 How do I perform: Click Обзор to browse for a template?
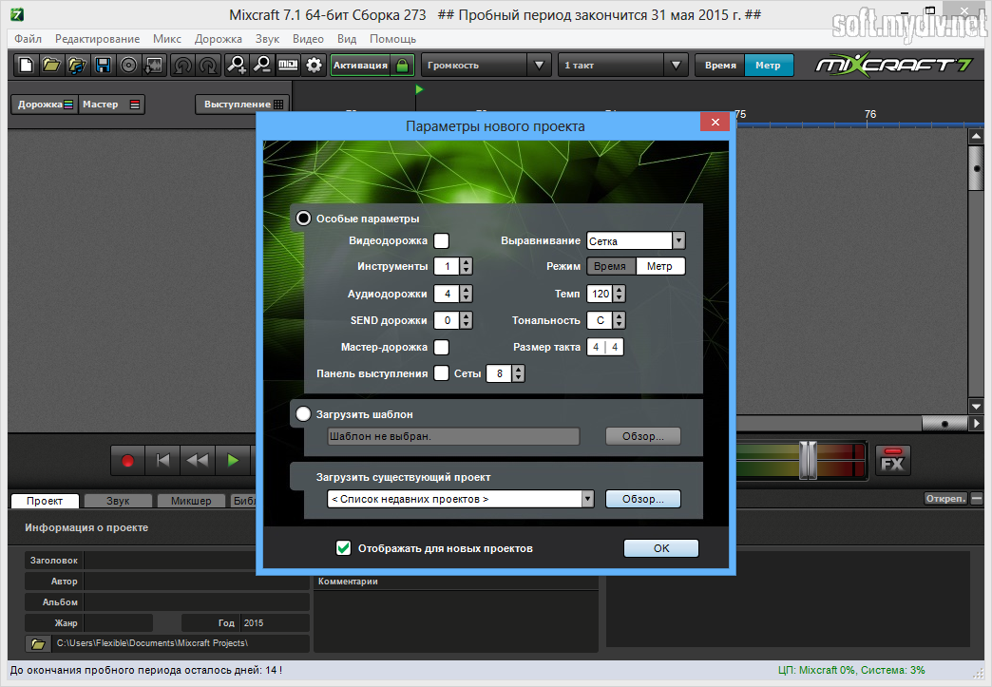[x=642, y=436]
